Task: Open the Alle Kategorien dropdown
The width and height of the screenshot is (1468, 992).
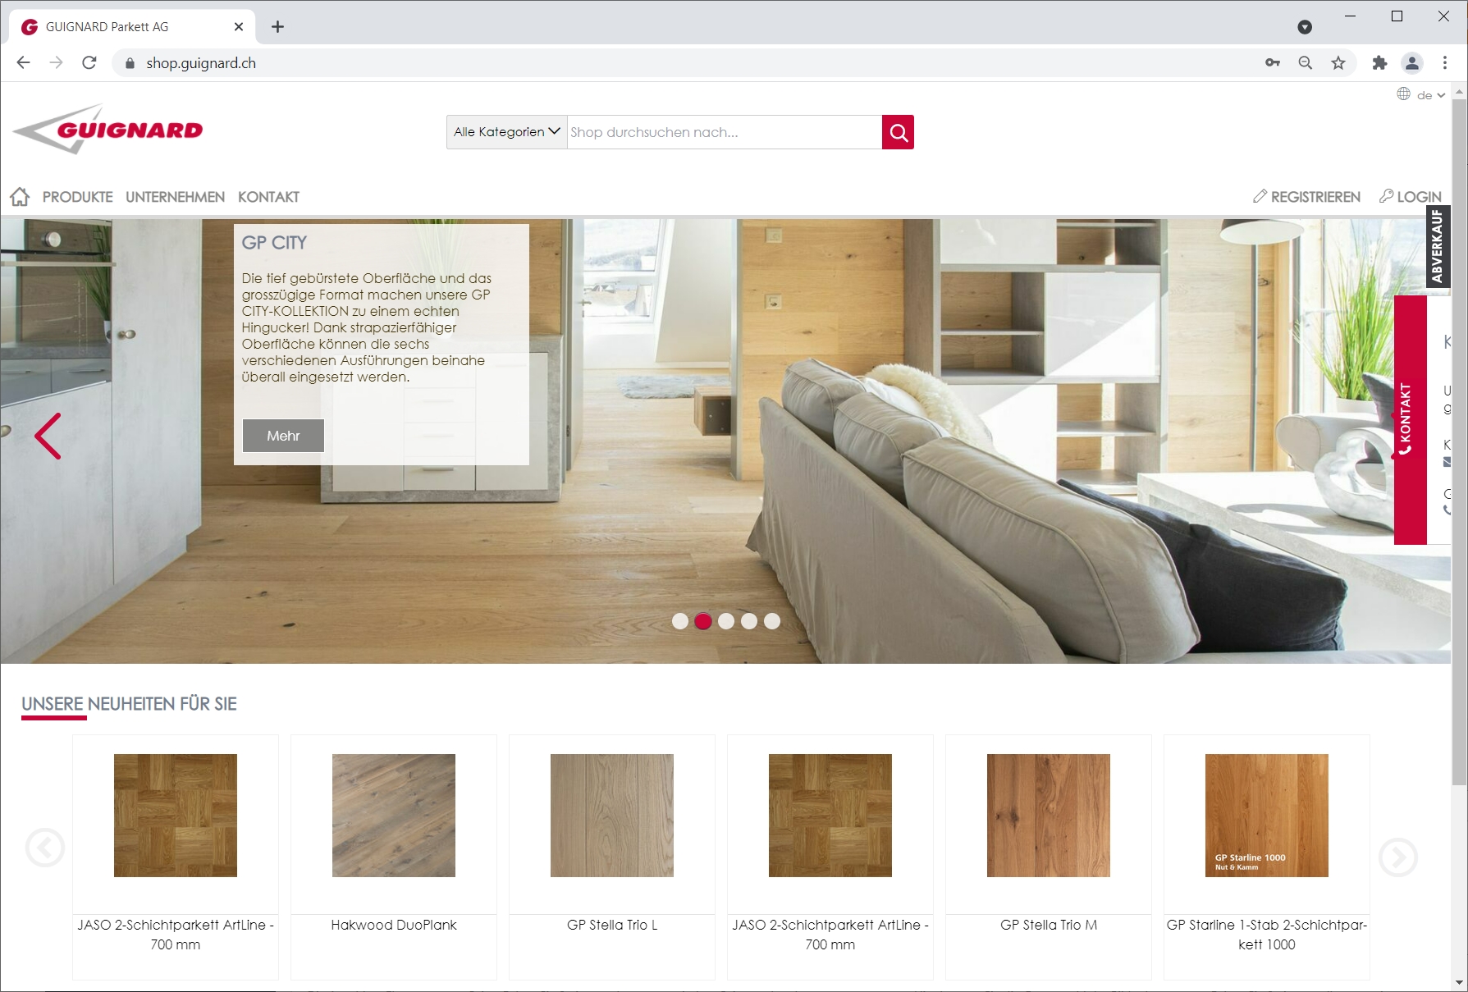Action: pos(506,132)
